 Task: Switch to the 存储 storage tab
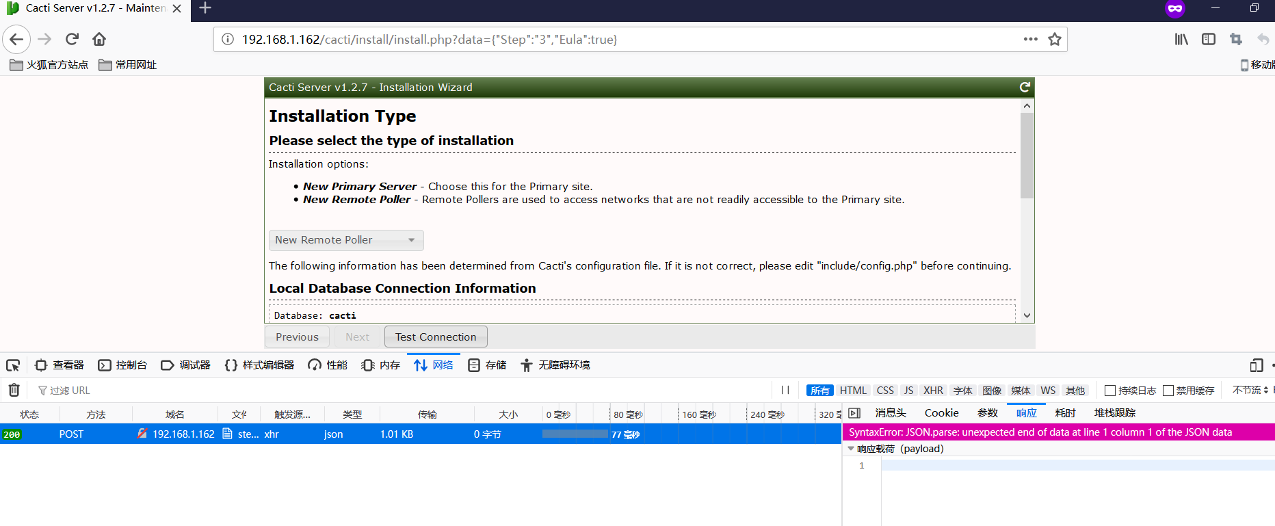tap(487, 365)
